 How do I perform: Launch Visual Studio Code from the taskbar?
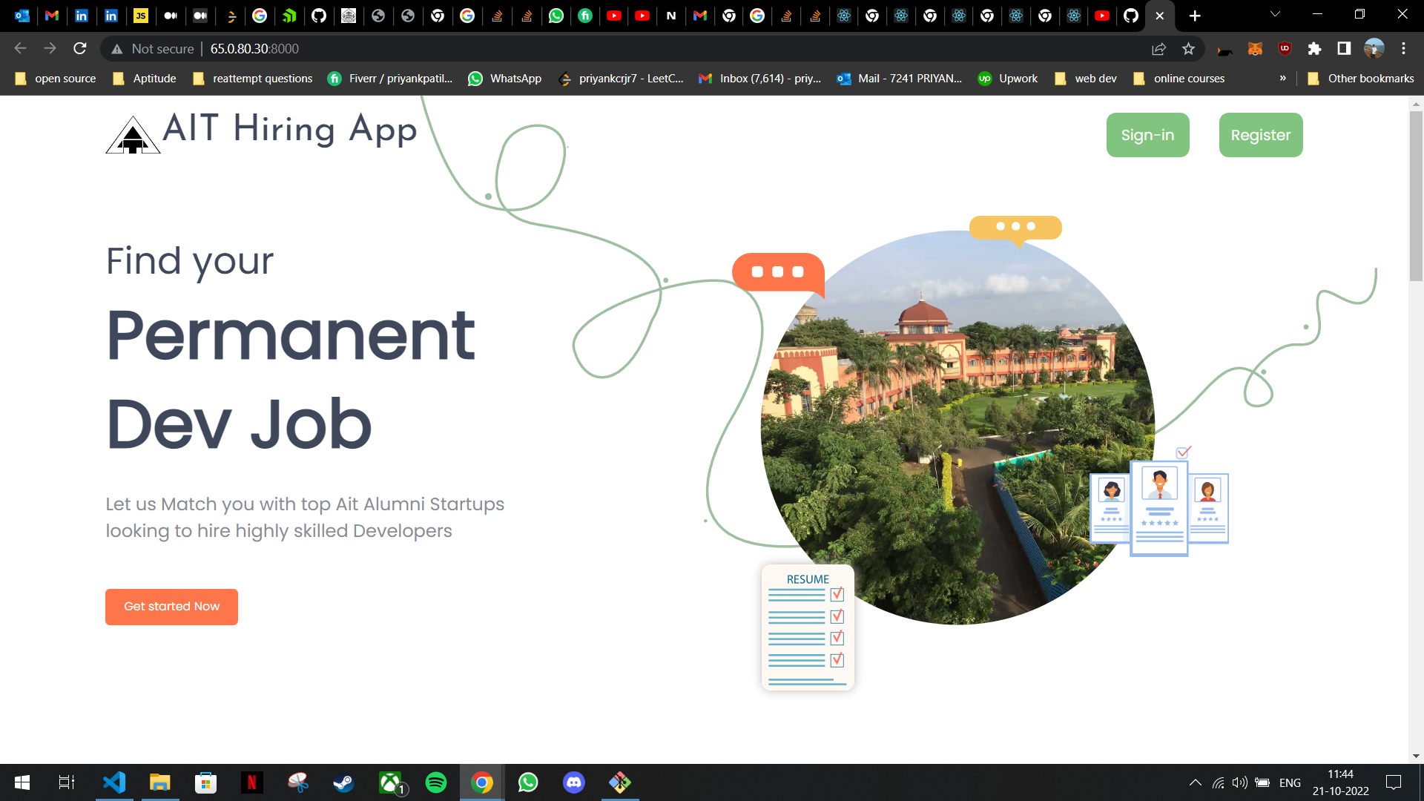tap(113, 782)
